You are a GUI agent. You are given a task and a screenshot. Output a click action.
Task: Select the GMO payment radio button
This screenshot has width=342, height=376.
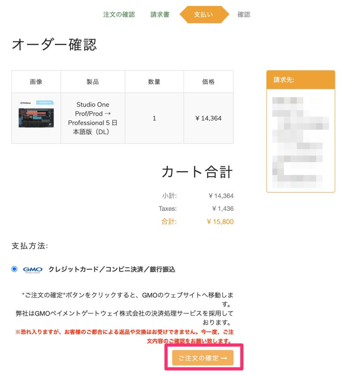click(14, 269)
